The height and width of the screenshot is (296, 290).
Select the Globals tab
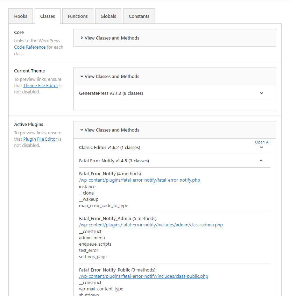tap(108, 16)
